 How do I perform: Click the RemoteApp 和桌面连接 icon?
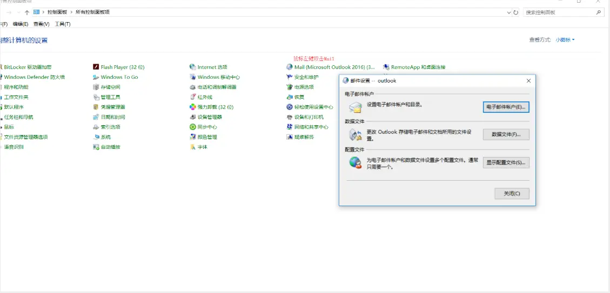[x=386, y=67]
